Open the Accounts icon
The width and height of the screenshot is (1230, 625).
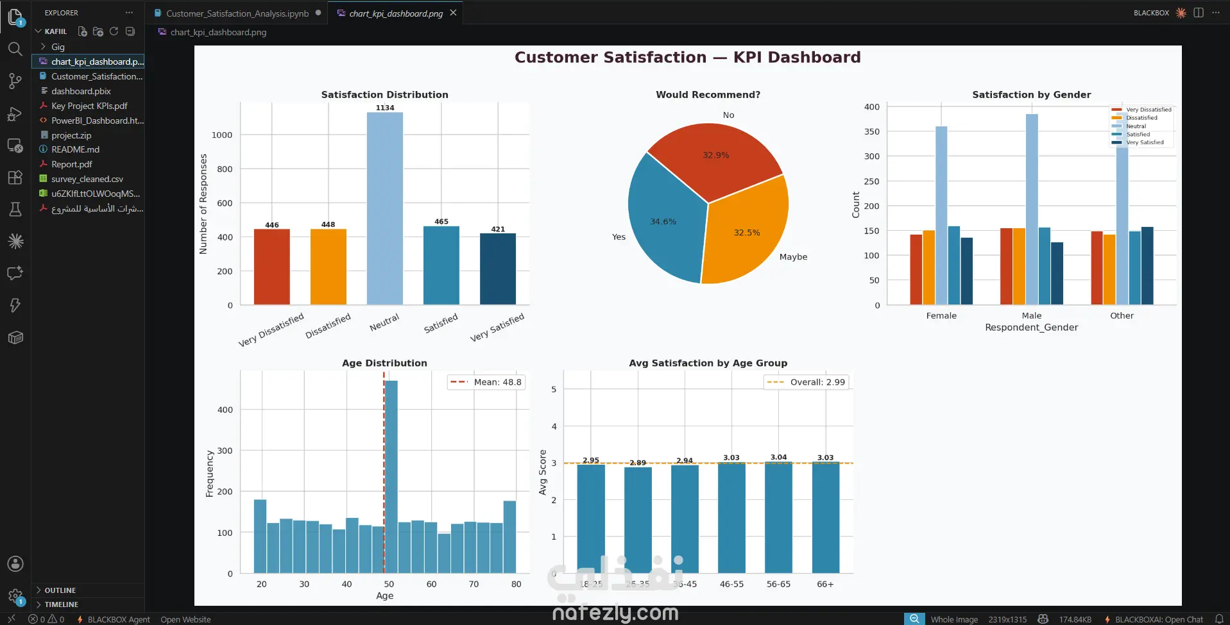(15, 564)
